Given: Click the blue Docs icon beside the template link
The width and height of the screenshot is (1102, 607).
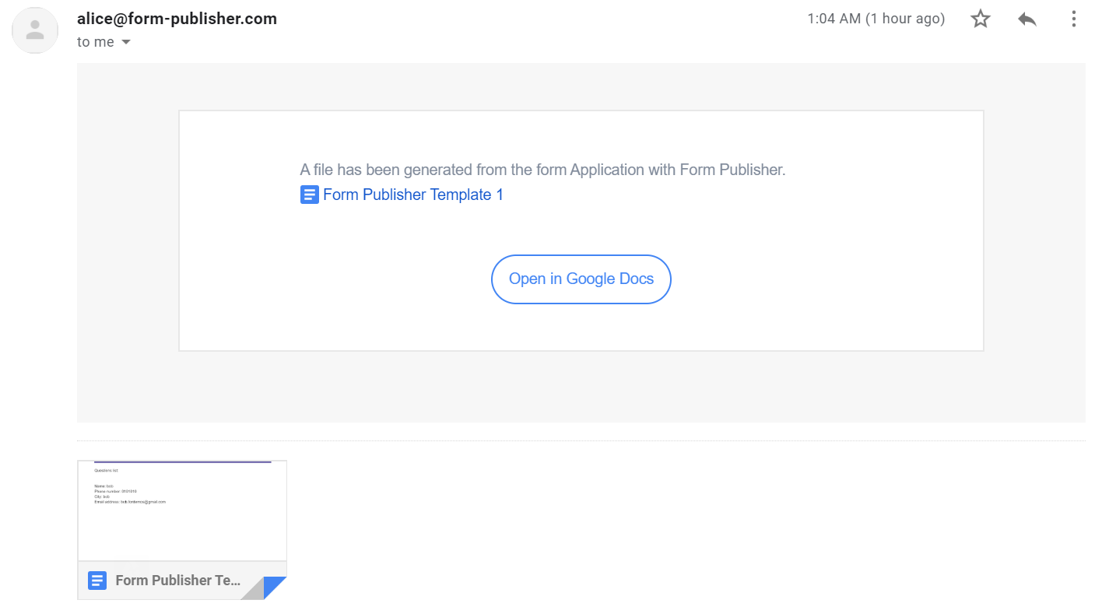Looking at the screenshot, I should click(x=310, y=195).
